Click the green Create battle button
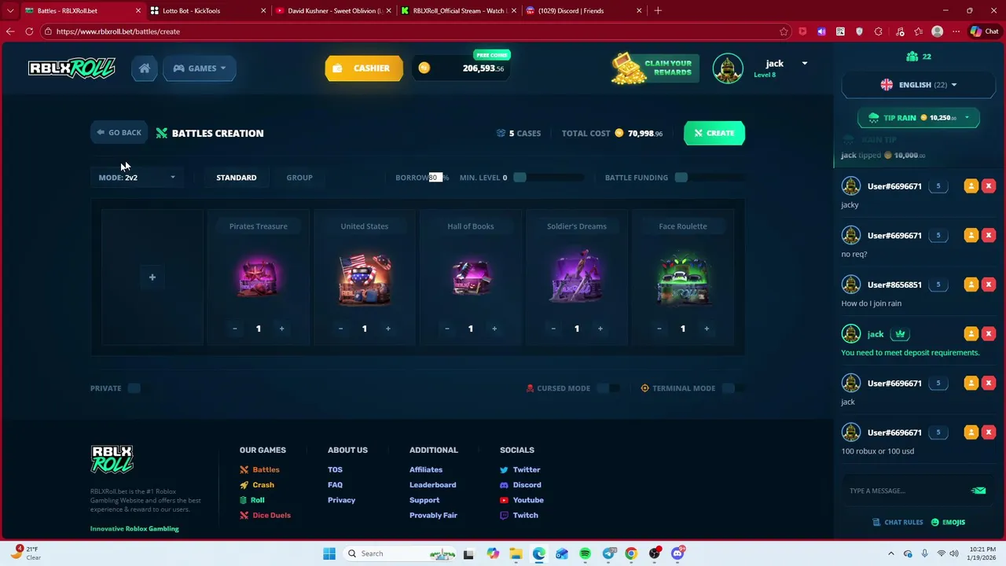This screenshot has height=566, width=1006. (714, 133)
